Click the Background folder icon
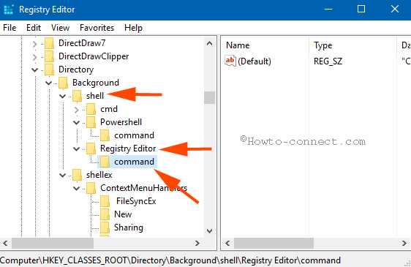This screenshot has width=411, height=267. (x=63, y=83)
